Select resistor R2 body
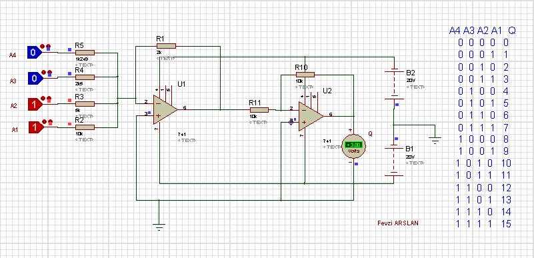Screen dimensions: 534x258 coord(85,127)
